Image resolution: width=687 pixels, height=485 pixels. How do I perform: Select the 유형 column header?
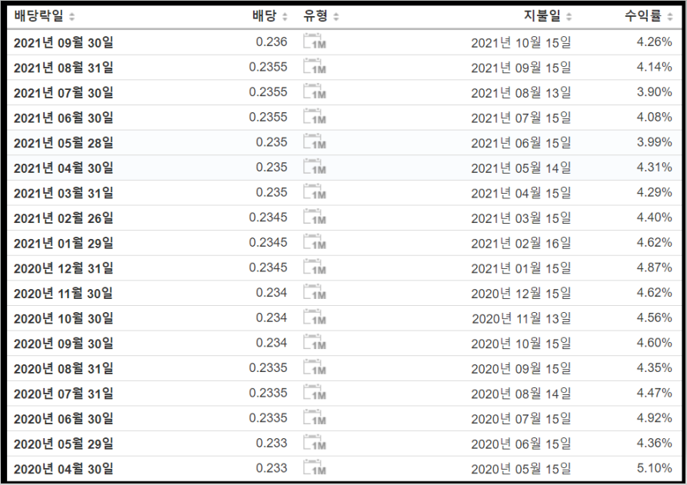315,14
